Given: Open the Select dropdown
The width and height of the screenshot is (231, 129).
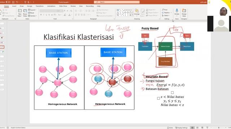Looking at the screenshot, I should (x=166, y=15).
